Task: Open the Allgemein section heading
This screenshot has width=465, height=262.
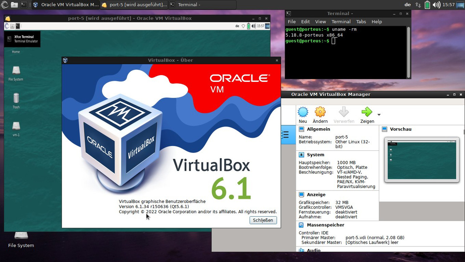Action: tap(318, 129)
